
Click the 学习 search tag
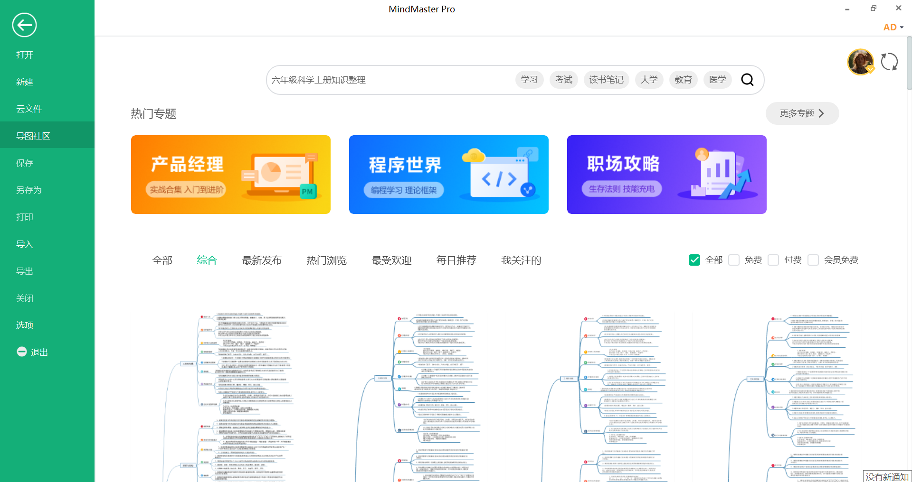[529, 80]
